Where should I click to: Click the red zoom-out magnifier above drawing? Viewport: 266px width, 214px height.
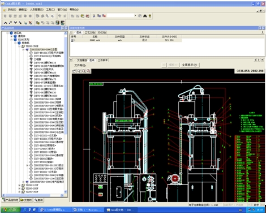pos(88,71)
